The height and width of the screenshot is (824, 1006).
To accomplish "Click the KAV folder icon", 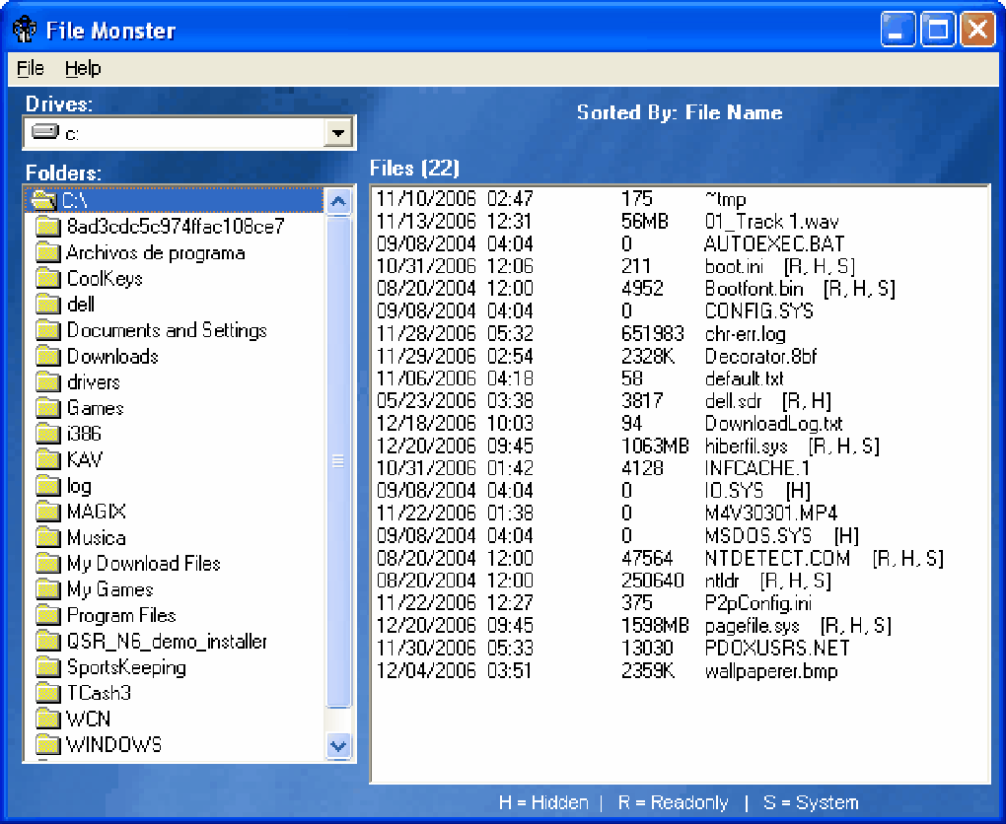I will 47,459.
